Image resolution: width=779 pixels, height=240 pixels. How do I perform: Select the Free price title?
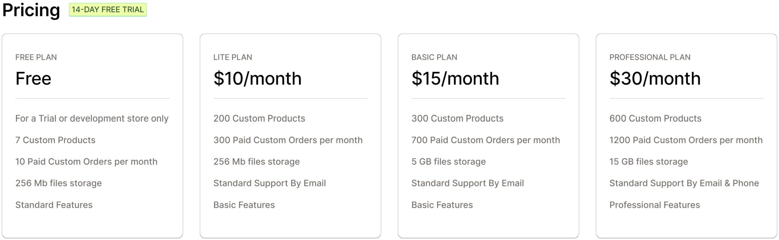(x=33, y=78)
